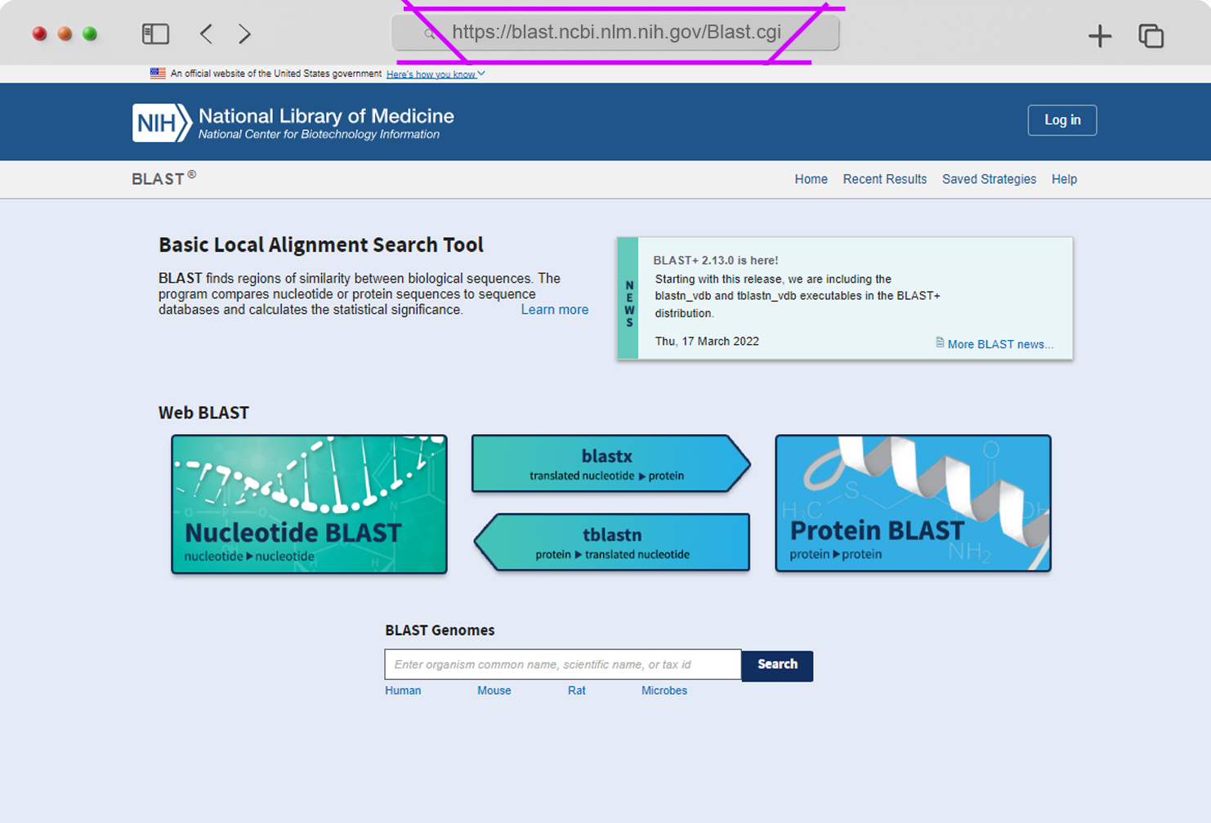
Task: Go back with the left arrow
Action: click(206, 34)
